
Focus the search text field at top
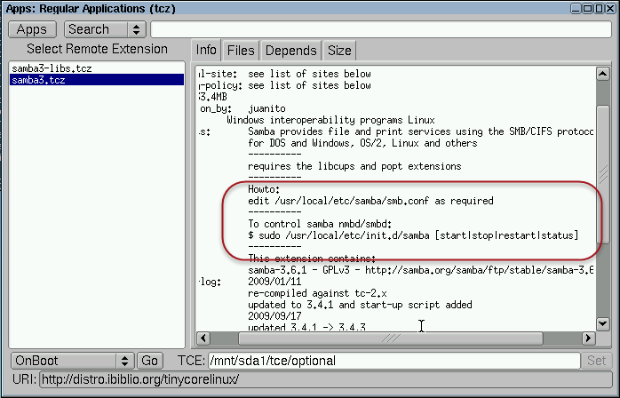[382, 30]
